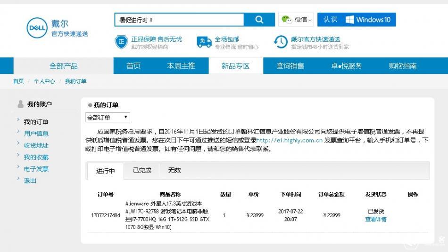Open the 新品专区 nav item
448x252 pixels.
(x=236, y=66)
